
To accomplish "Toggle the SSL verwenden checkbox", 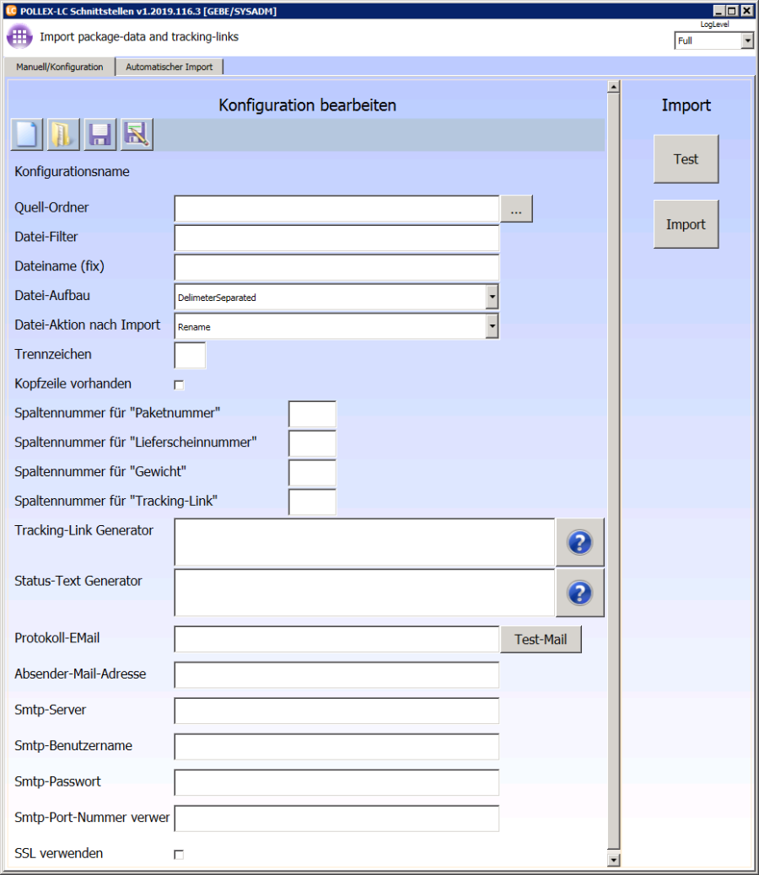I will (x=179, y=855).
